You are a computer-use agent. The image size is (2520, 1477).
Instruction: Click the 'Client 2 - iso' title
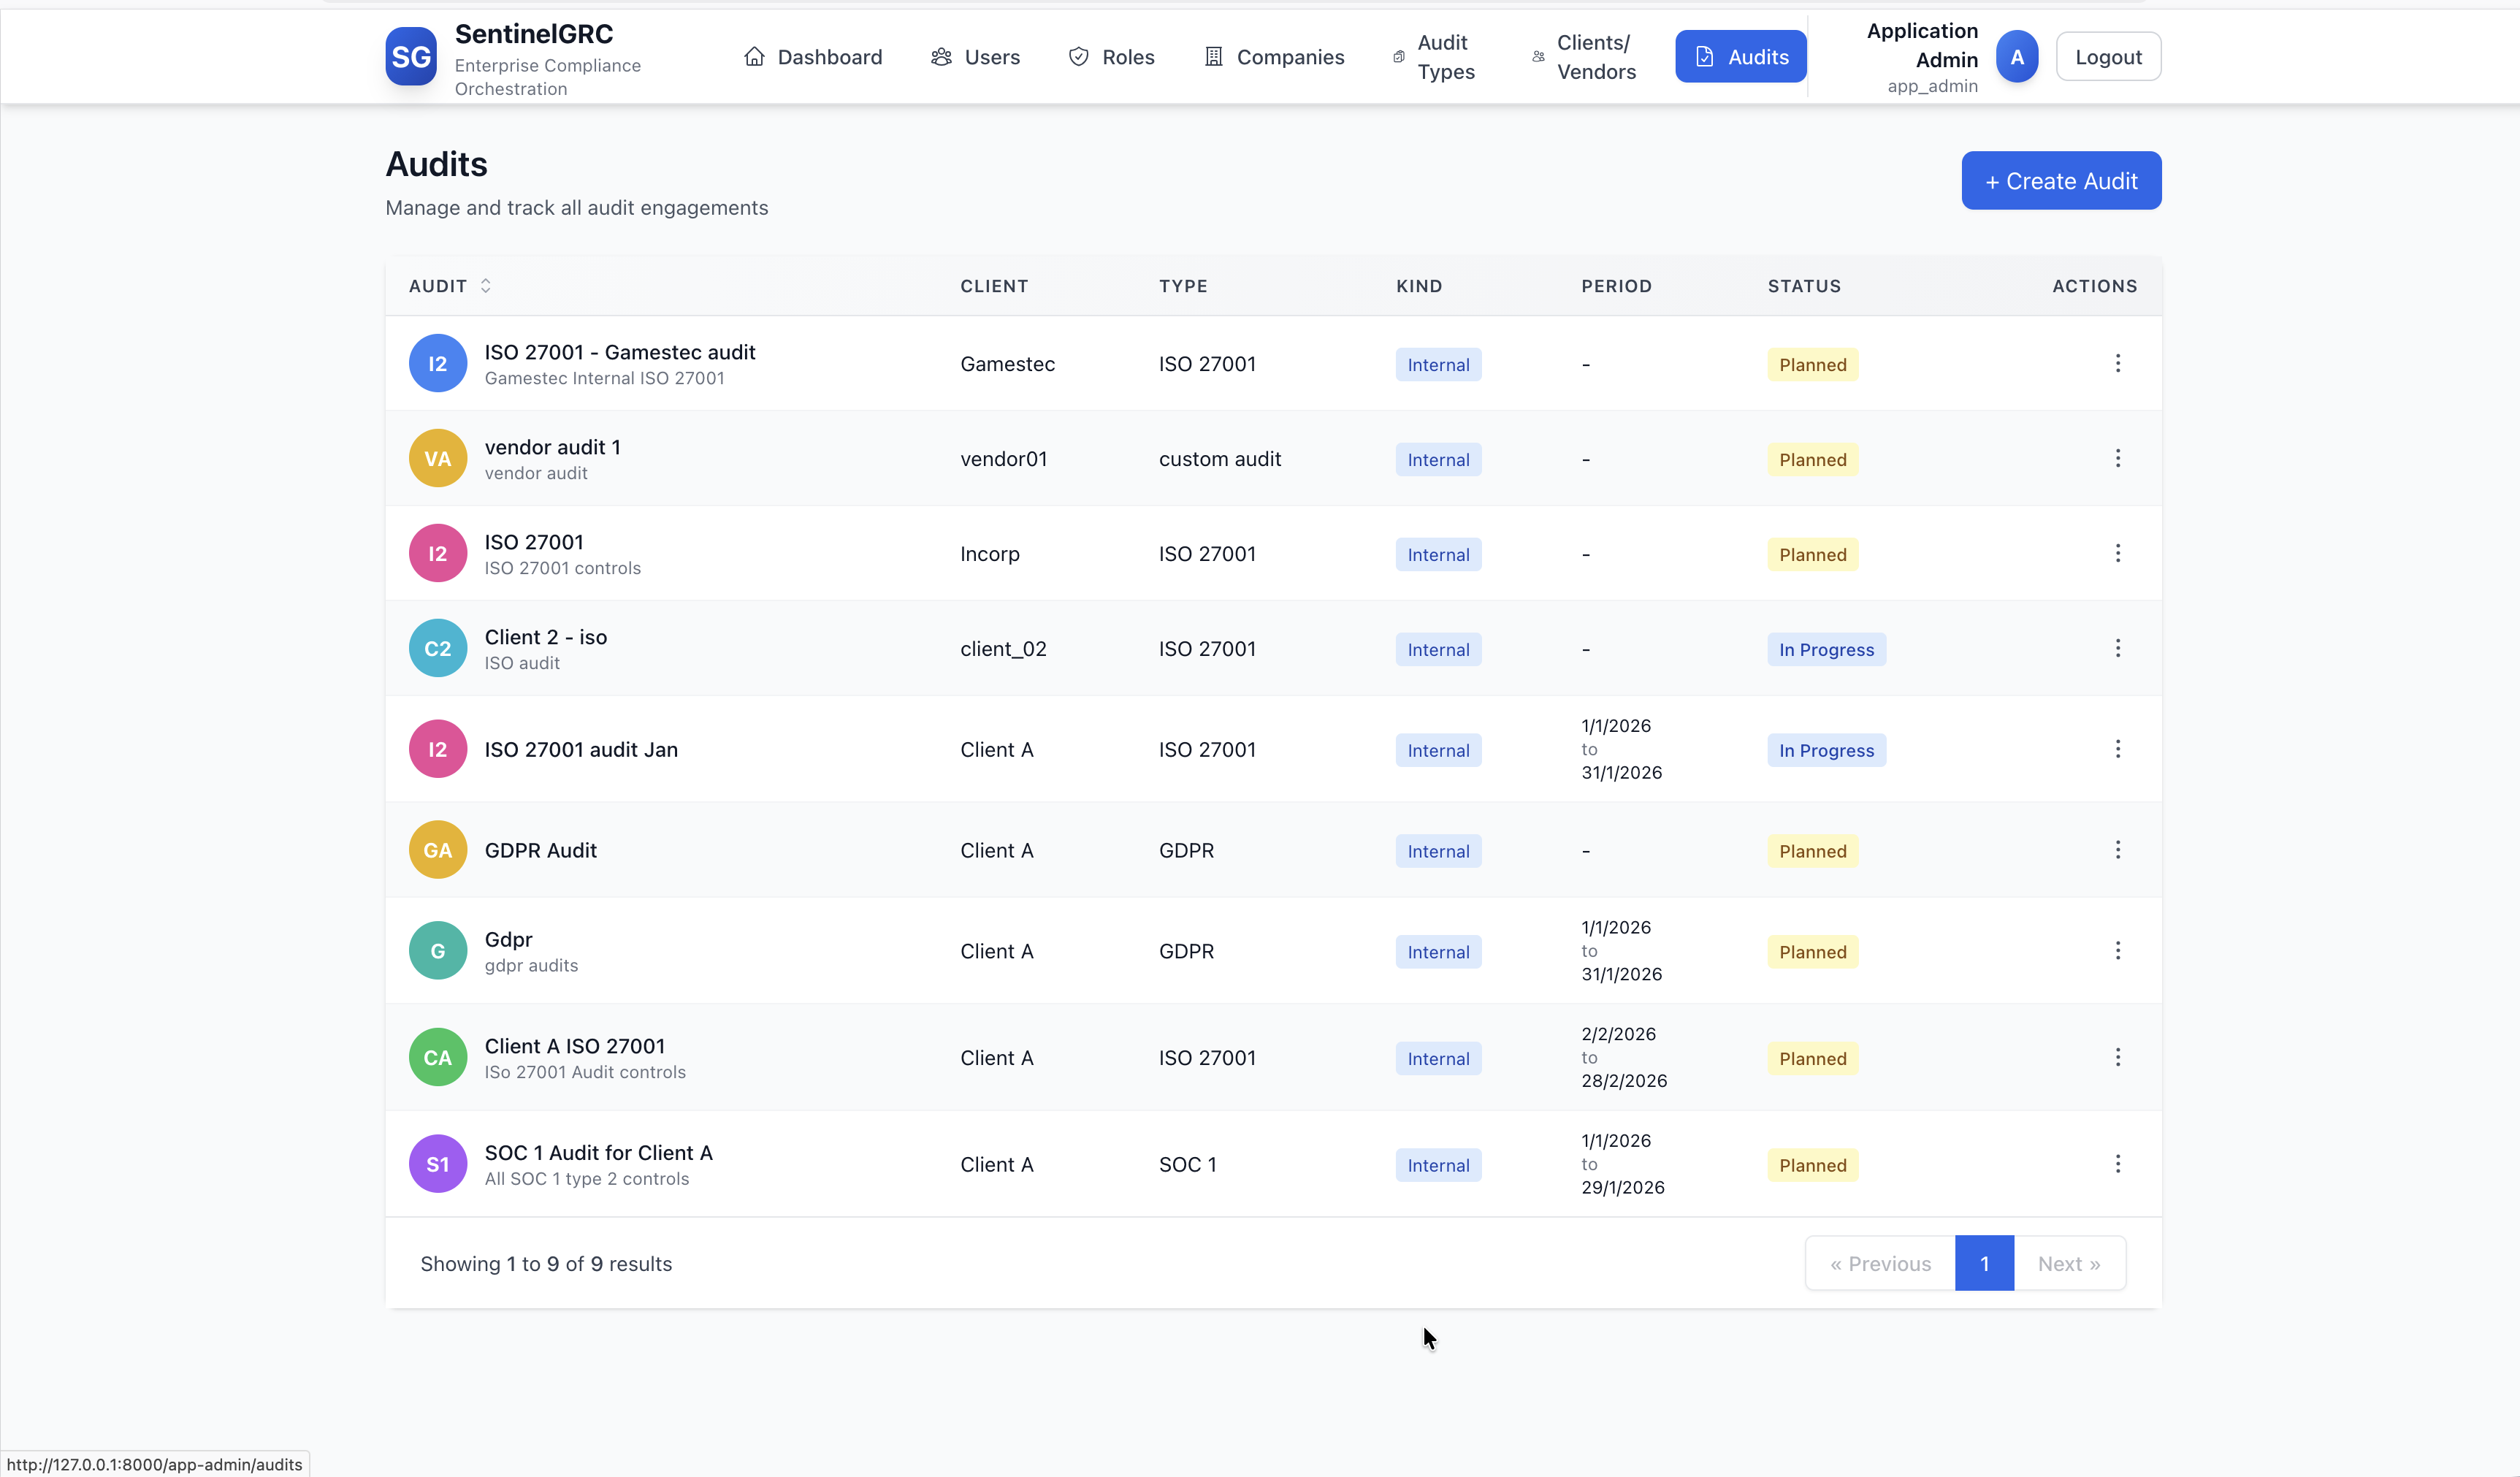(546, 637)
